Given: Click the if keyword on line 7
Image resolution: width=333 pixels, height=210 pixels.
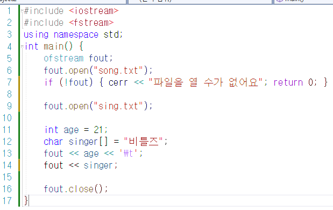Looking at the screenshot, I should (48, 82).
